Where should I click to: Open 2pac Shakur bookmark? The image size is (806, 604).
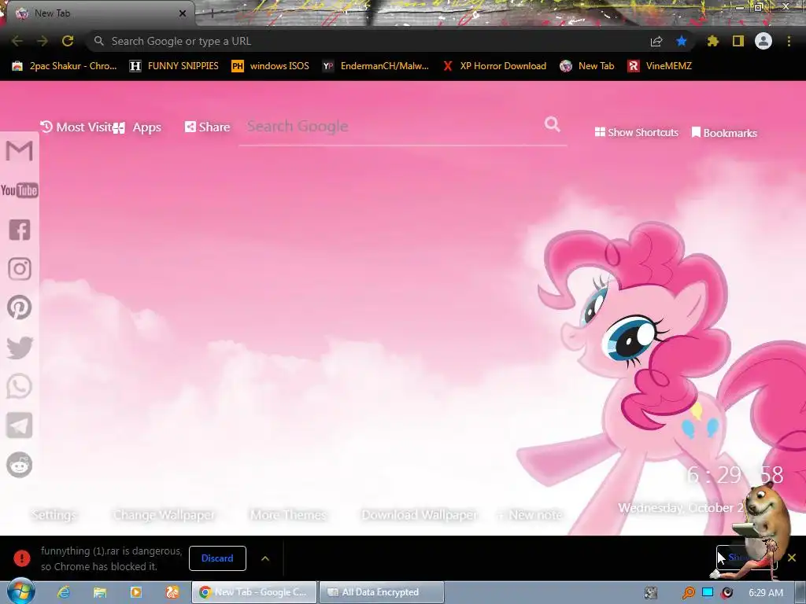[65, 66]
